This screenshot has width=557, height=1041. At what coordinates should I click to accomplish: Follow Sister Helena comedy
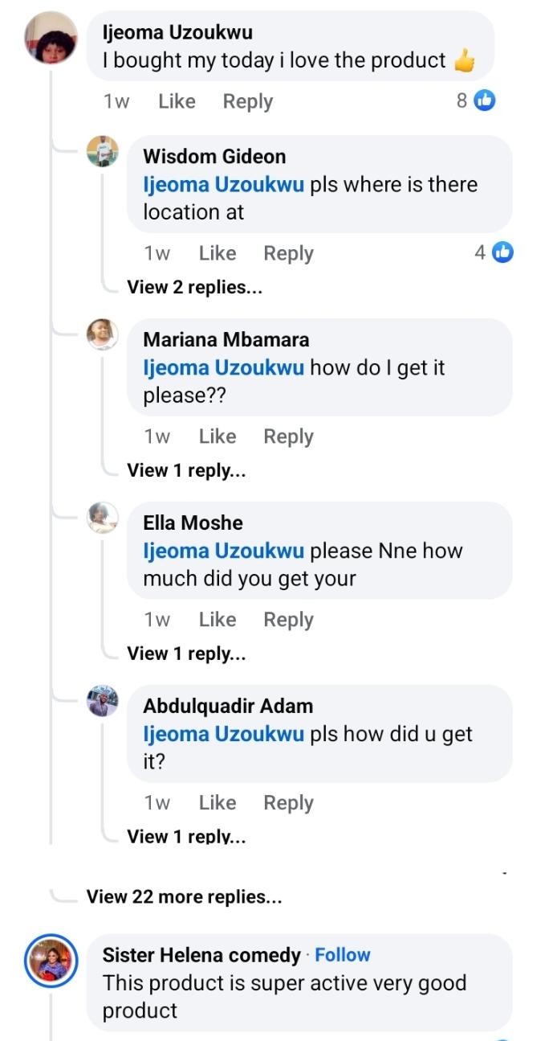pos(343,955)
